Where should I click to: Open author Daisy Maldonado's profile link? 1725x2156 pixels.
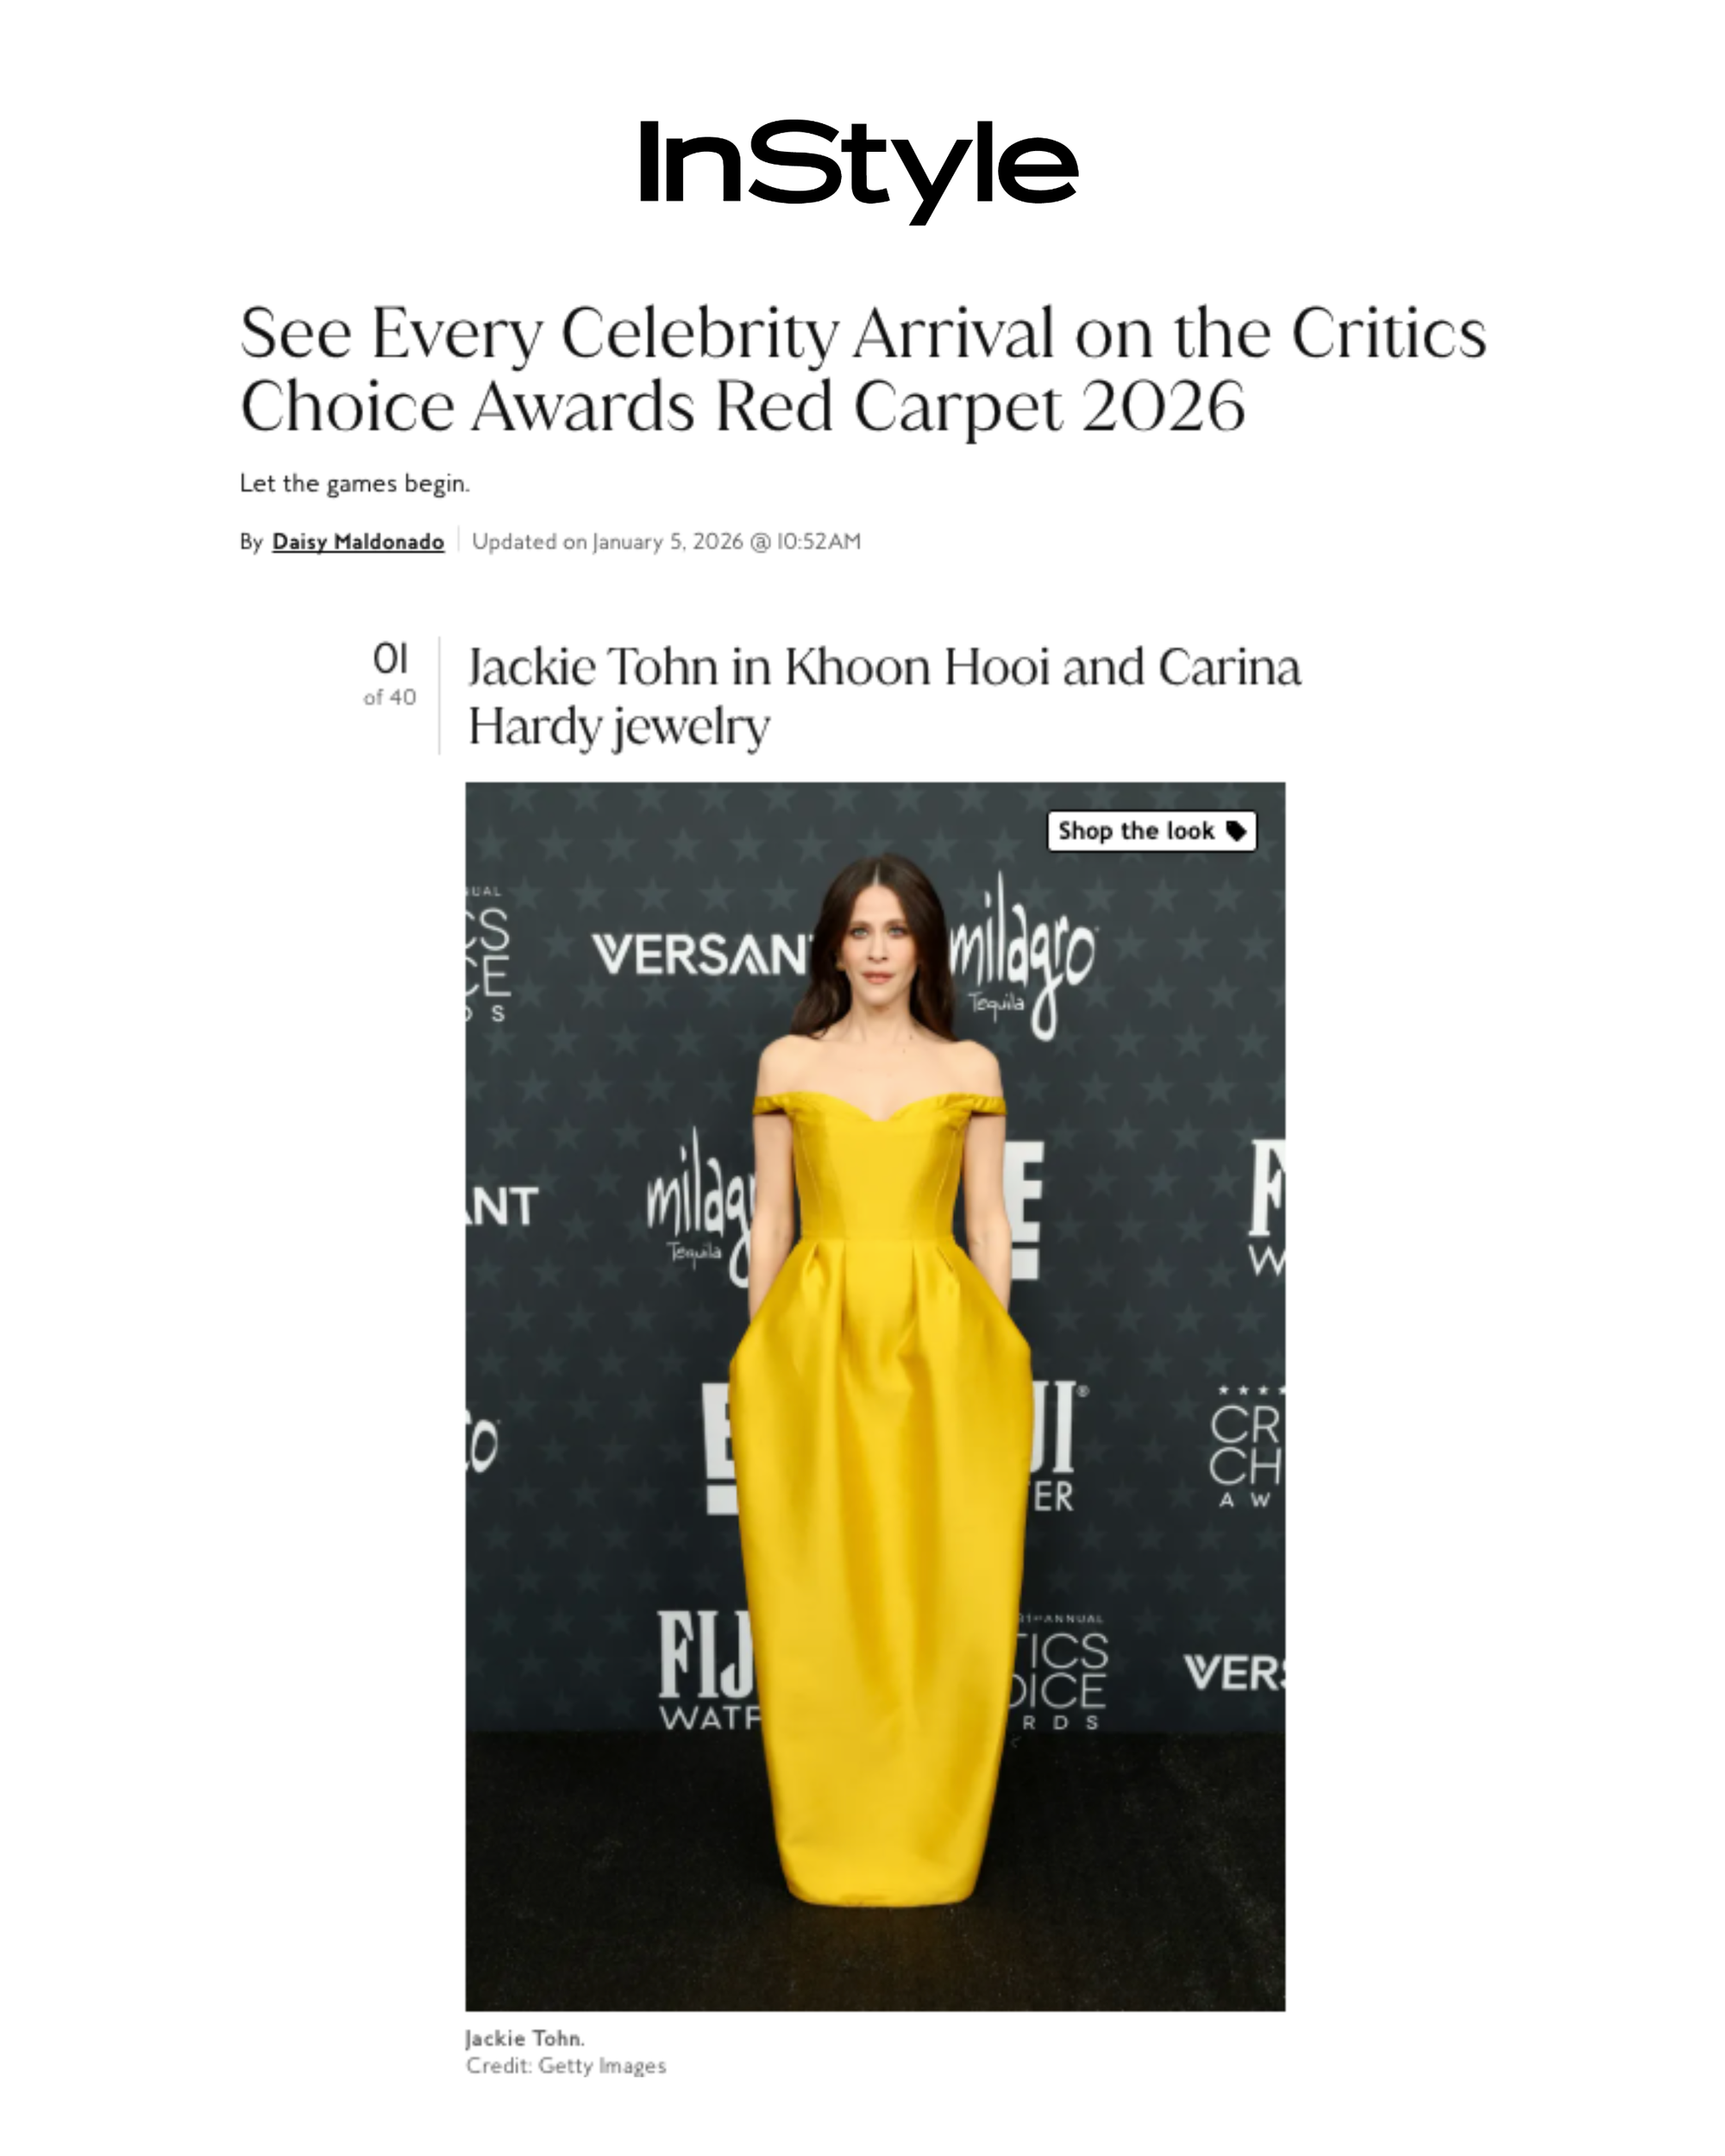click(358, 542)
